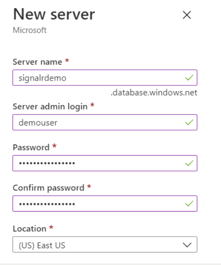Click the Server name input field

[x=105, y=78]
